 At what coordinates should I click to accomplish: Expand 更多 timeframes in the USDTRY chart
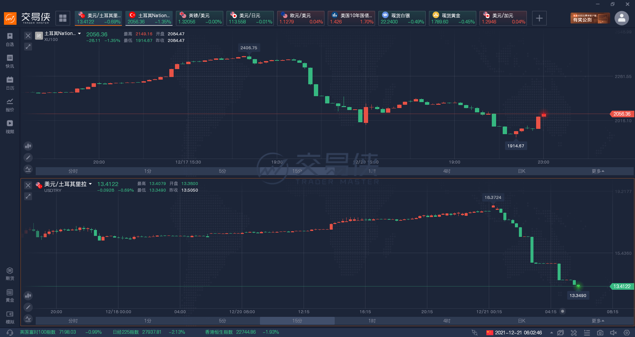point(598,321)
